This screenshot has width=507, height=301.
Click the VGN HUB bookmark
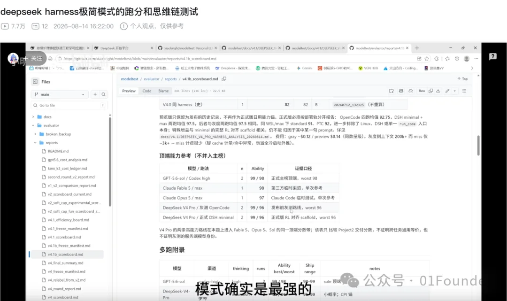tap(368, 68)
